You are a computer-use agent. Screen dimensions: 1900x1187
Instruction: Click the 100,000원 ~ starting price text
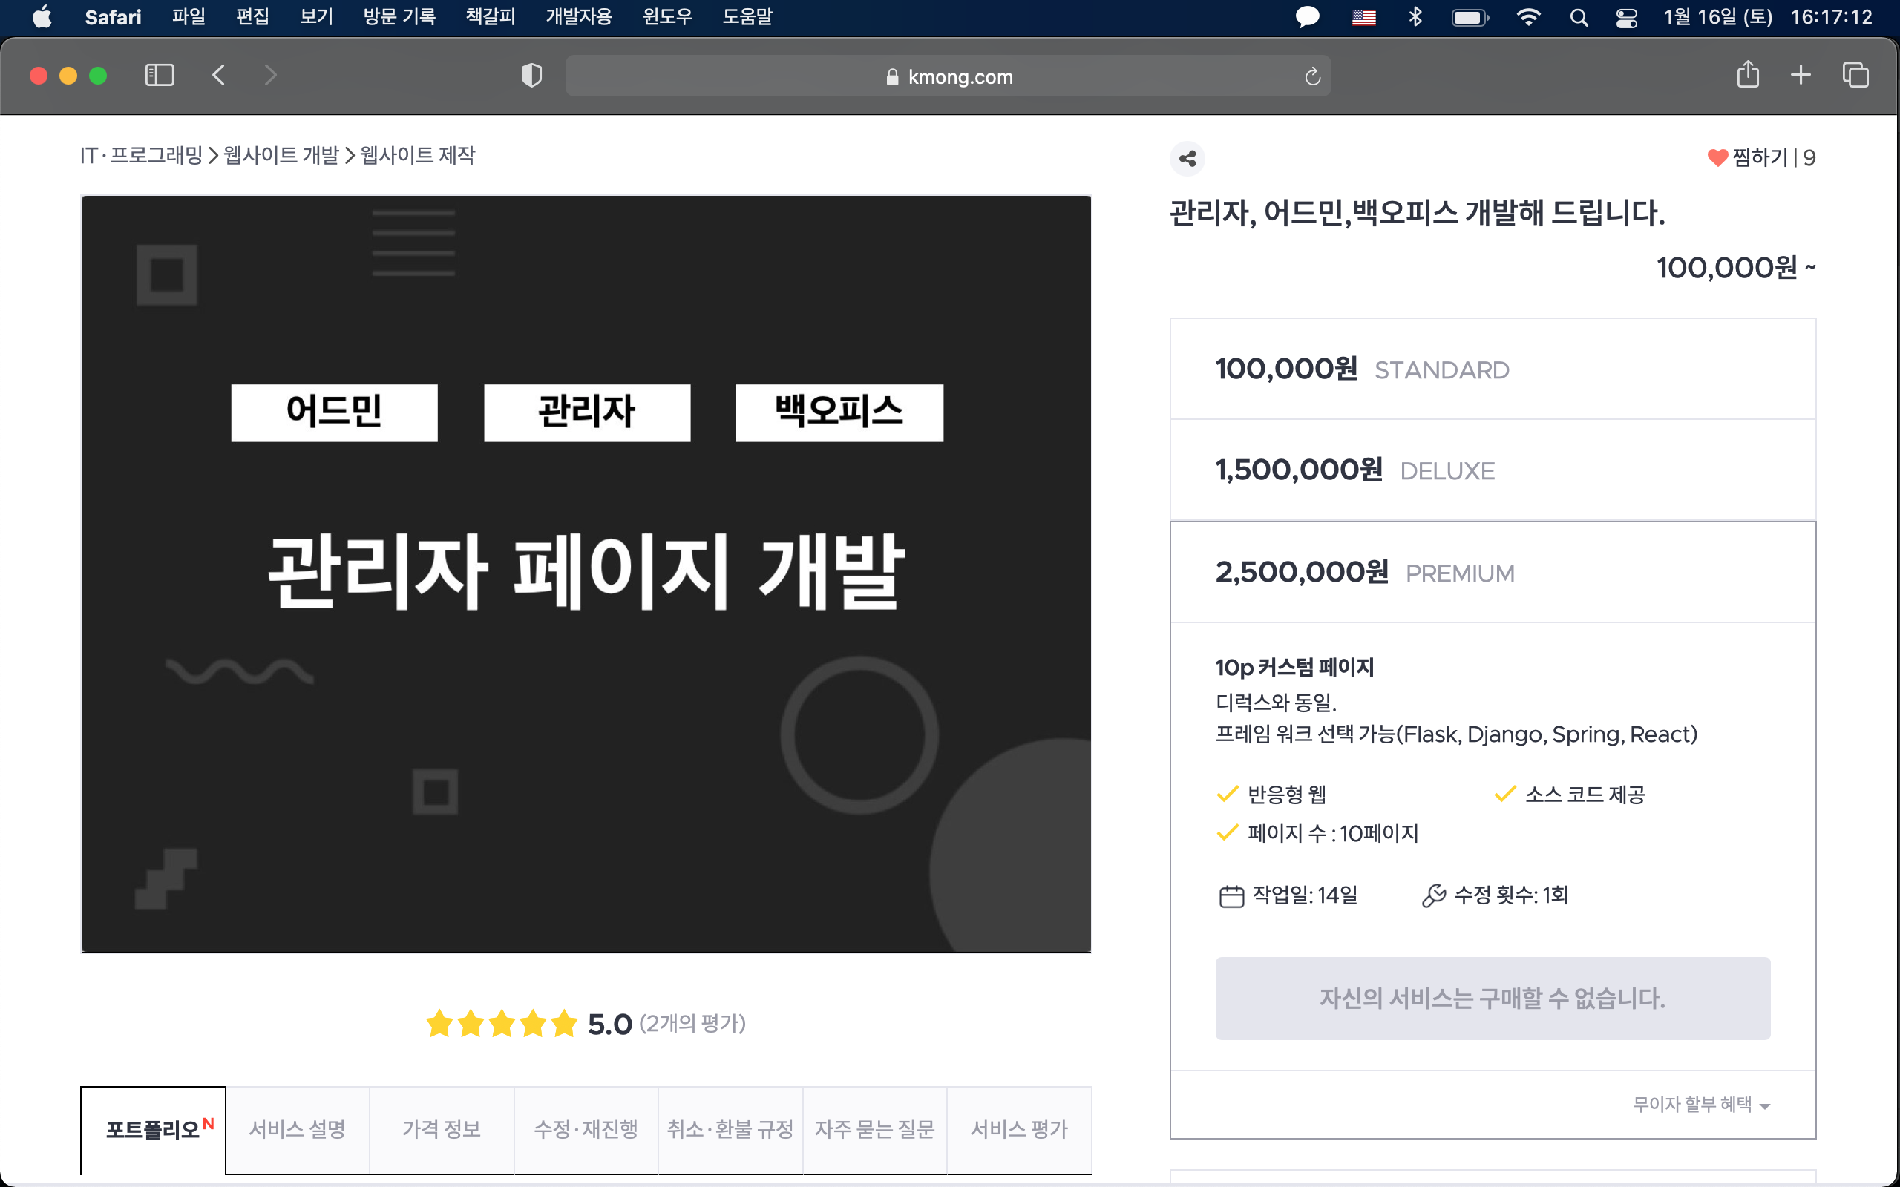pyautogui.click(x=1736, y=269)
